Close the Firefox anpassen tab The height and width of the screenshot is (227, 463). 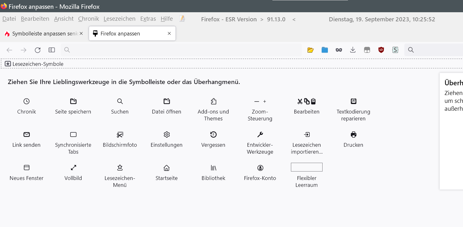pyautogui.click(x=169, y=34)
